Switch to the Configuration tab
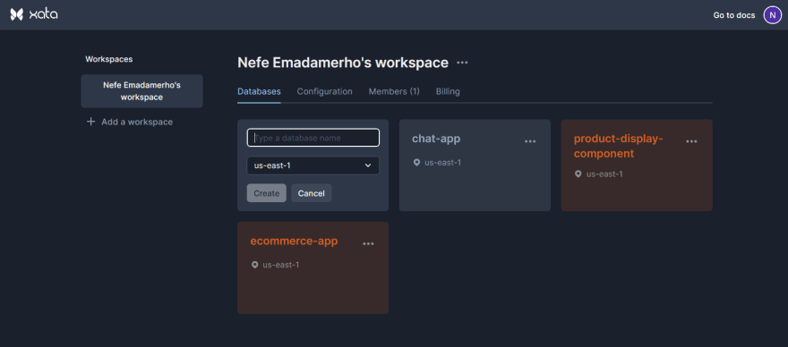The image size is (788, 347). point(325,91)
